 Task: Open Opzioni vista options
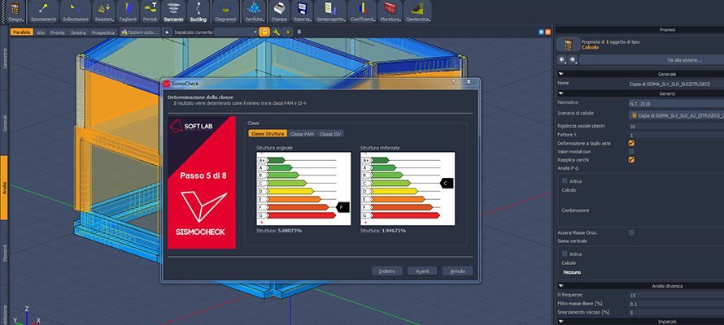(x=141, y=32)
